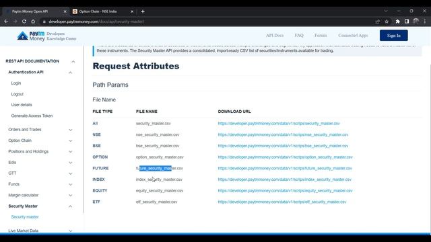The height and width of the screenshot is (242, 431).
Task: Open bse_security_master.csv download URL
Action: tap(283, 146)
